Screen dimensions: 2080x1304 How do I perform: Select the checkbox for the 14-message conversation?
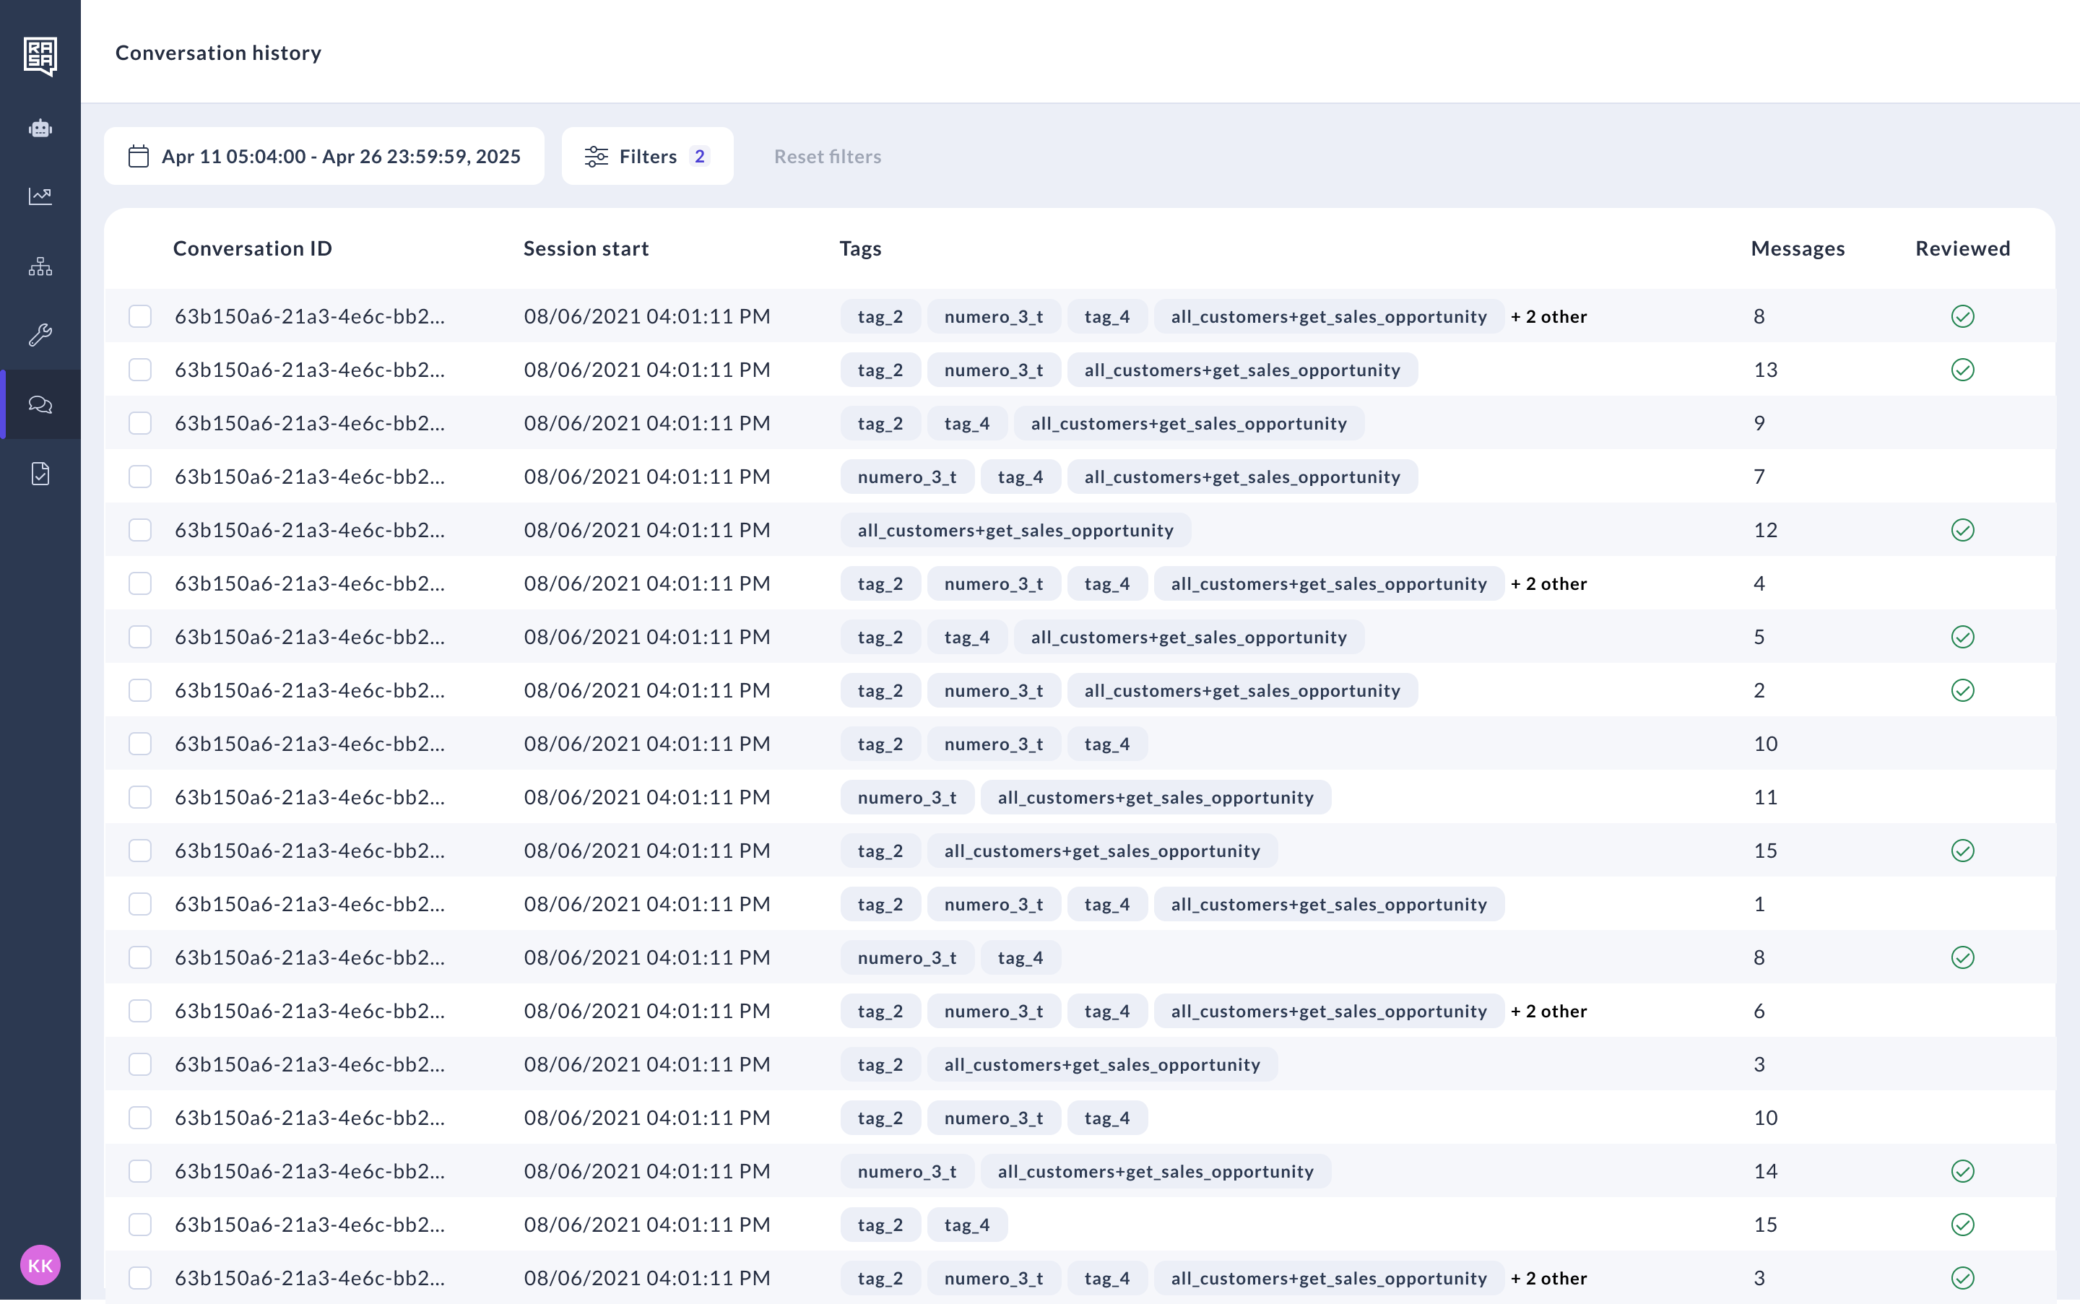(140, 1171)
